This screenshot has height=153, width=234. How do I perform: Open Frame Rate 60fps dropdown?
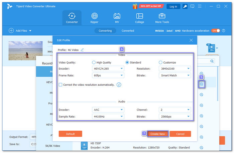click(x=108, y=75)
